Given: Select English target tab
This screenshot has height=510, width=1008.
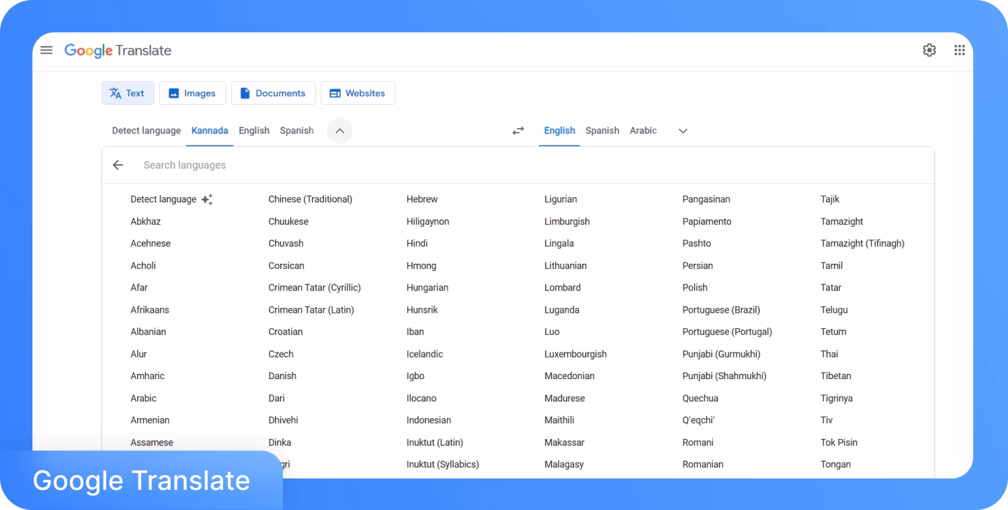Looking at the screenshot, I should [560, 131].
